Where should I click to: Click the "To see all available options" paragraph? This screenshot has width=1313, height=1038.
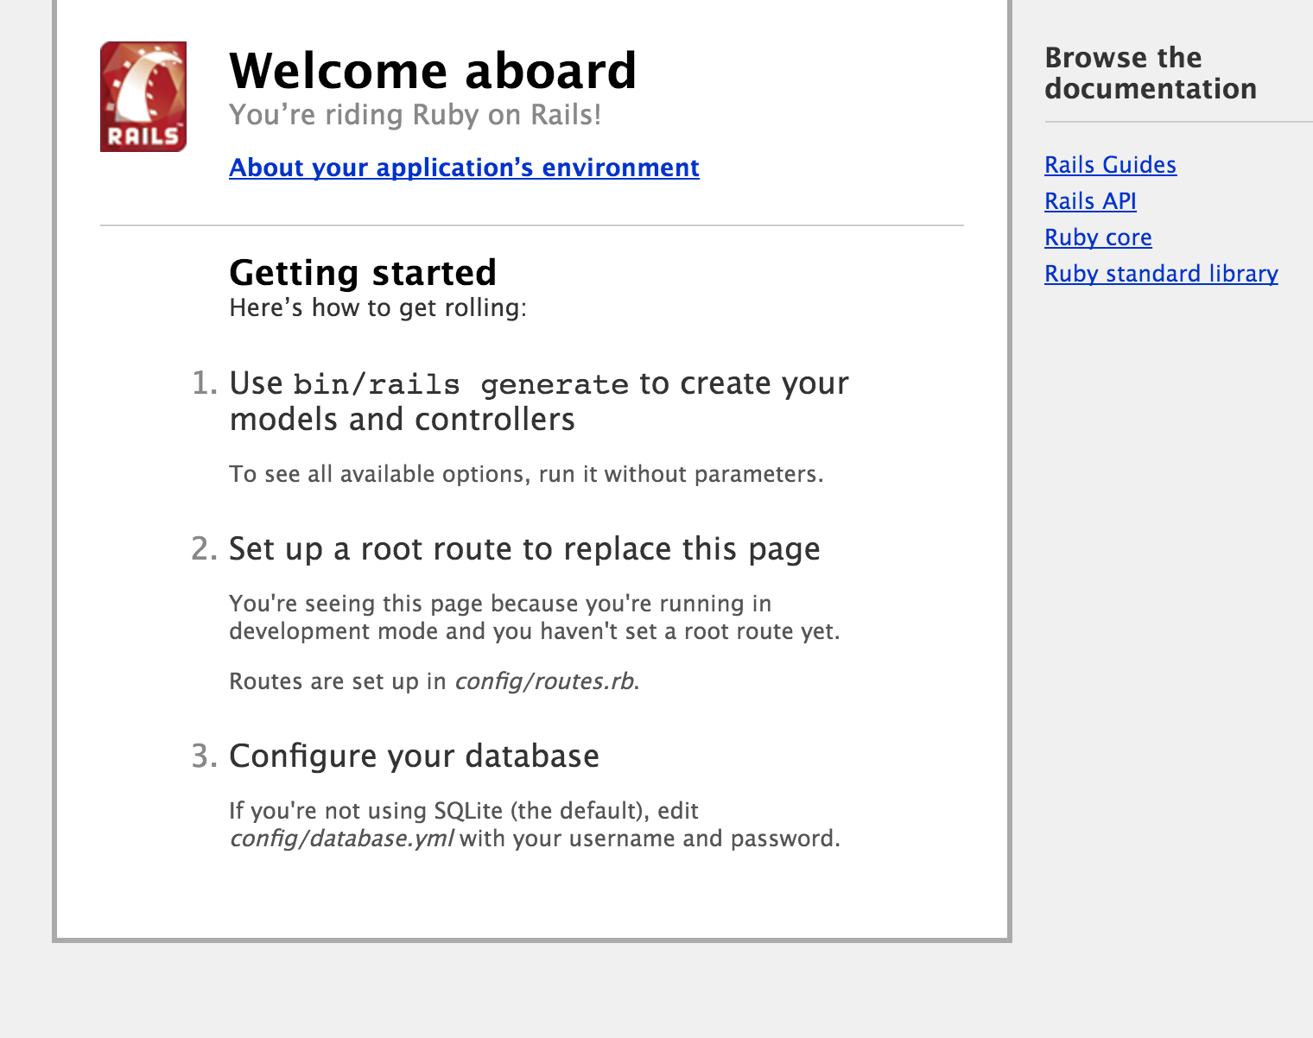(526, 474)
